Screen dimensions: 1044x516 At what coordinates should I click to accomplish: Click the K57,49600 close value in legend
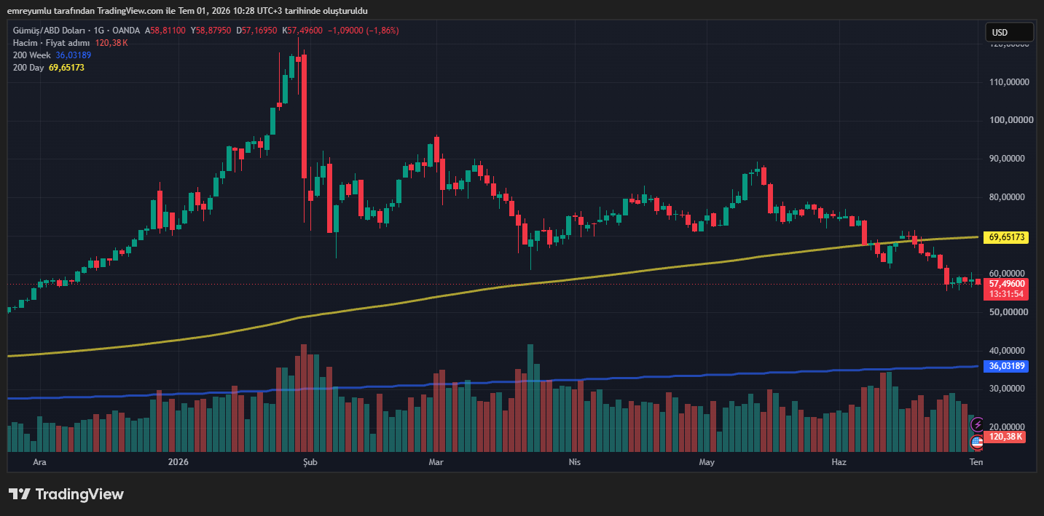302,31
